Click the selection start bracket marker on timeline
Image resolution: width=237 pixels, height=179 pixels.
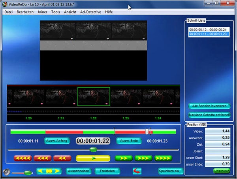(x=115, y=131)
